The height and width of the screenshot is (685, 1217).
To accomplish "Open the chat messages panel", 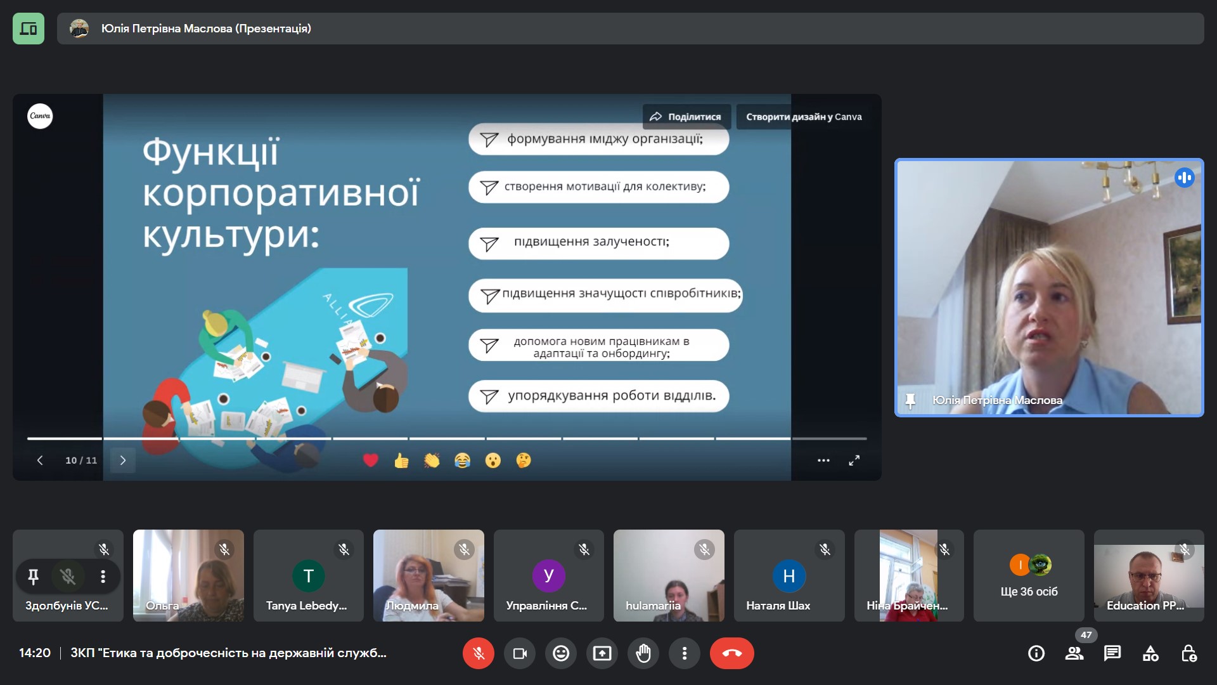I will tap(1112, 653).
